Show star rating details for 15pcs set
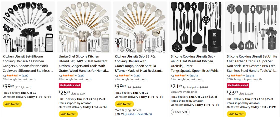280x117 pixels. (x=244, y=75)
